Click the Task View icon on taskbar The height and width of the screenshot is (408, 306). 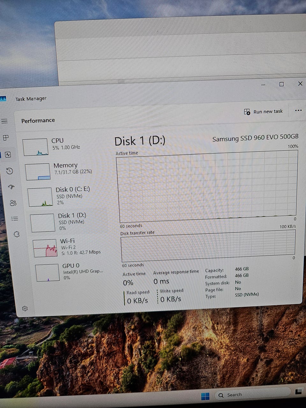pyautogui.click(x=299, y=391)
